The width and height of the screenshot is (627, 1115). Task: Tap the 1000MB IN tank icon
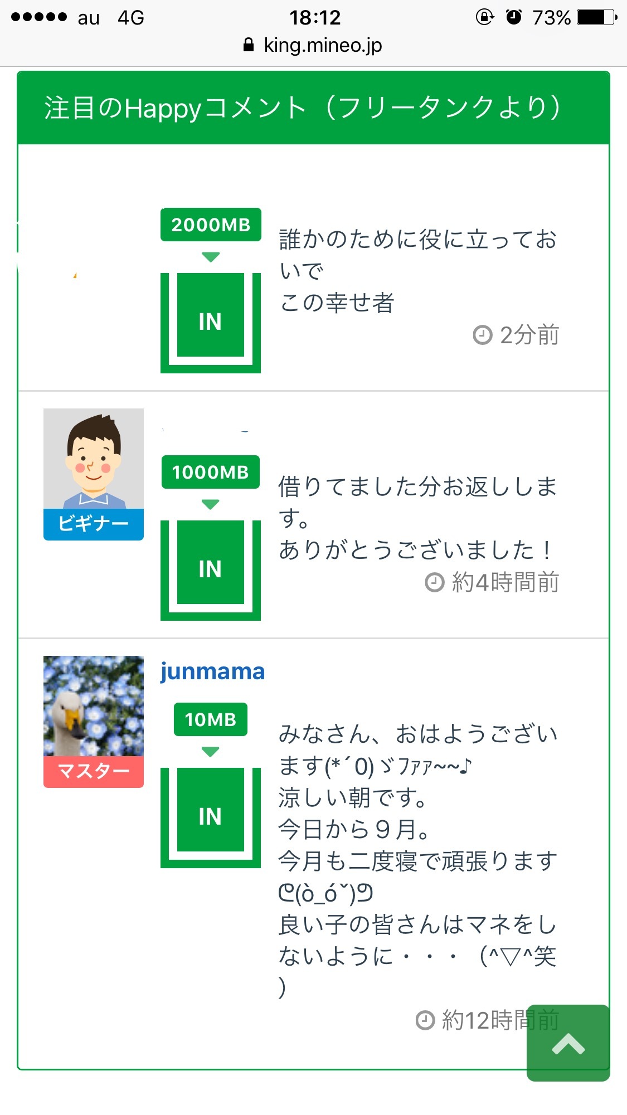point(210,569)
